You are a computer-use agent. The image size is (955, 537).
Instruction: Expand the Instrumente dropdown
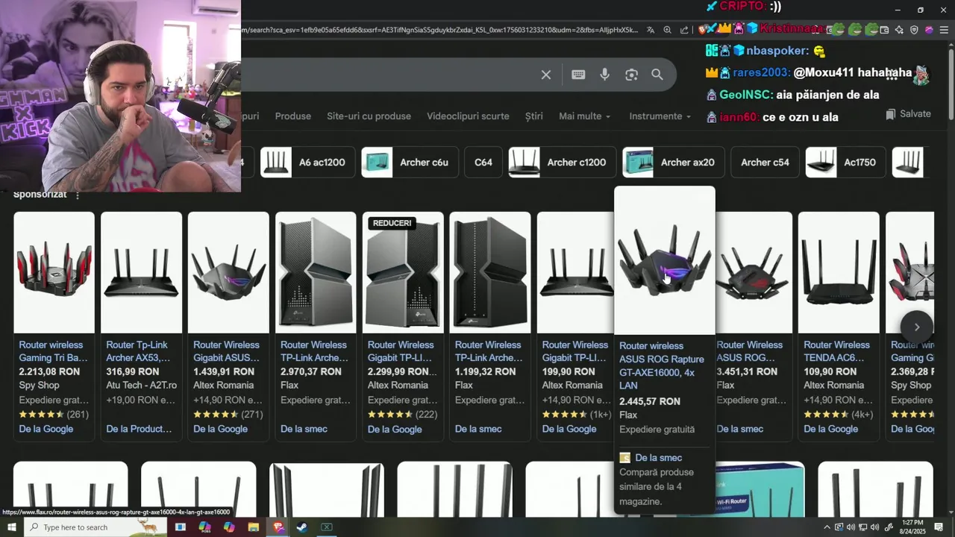click(660, 116)
